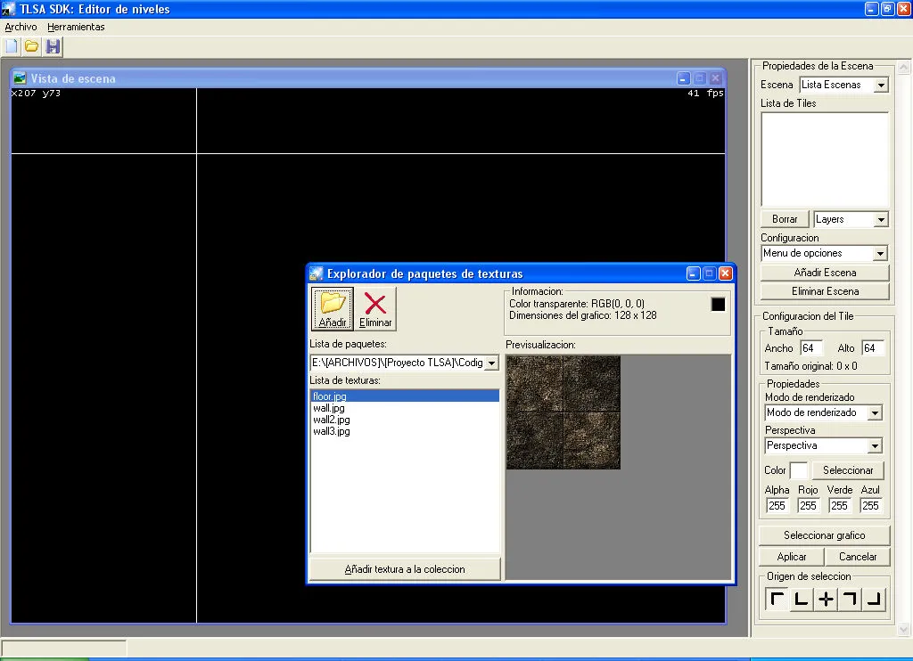
Task: Set selection origin to bottom-left corner
Action: click(802, 600)
